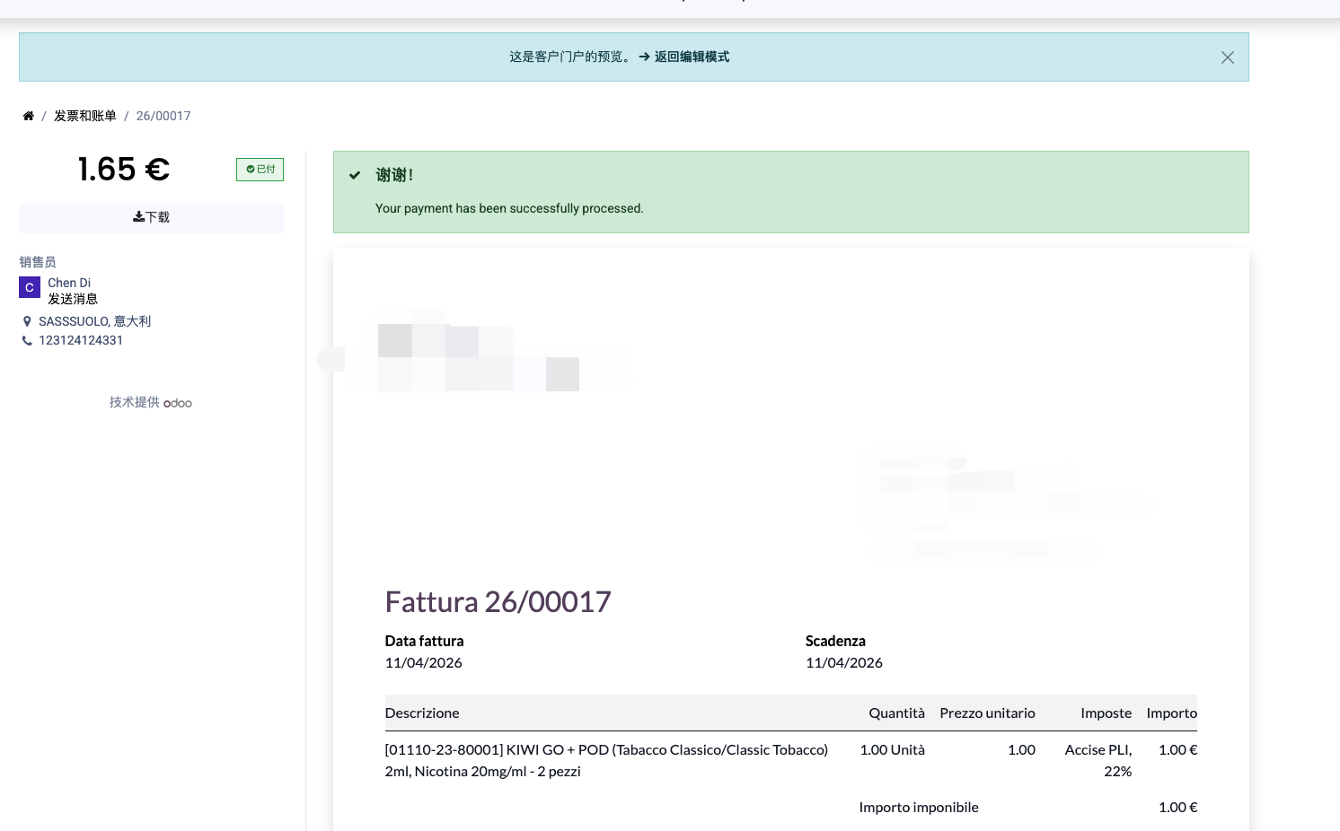Screen dimensions: 1340x831
Task: Click the blurred company logo on invoice
Action: [x=478, y=358]
